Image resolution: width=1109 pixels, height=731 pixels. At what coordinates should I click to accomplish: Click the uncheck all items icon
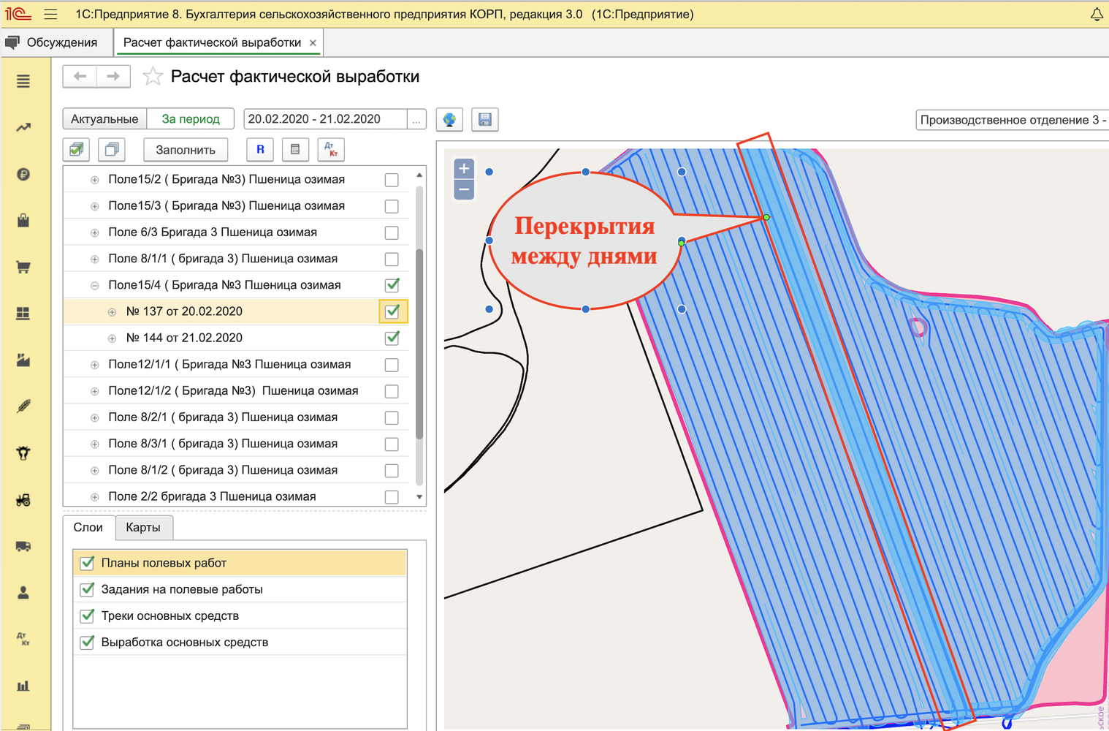tap(112, 150)
